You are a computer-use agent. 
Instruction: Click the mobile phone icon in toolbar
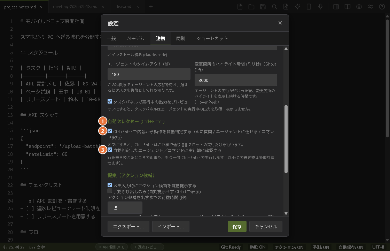tap(309, 7)
